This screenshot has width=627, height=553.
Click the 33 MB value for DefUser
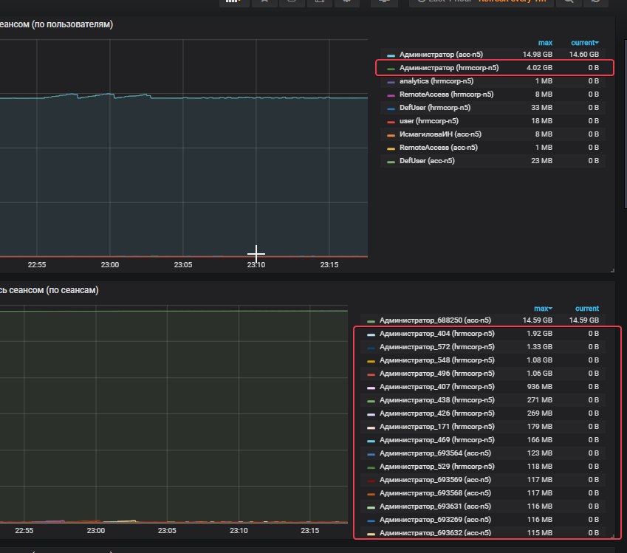pos(541,108)
